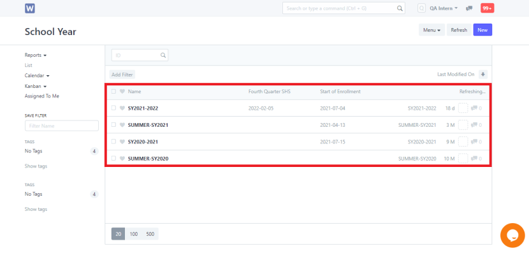
Task: Check the SY2020-2021 row checkbox
Action: (113, 141)
